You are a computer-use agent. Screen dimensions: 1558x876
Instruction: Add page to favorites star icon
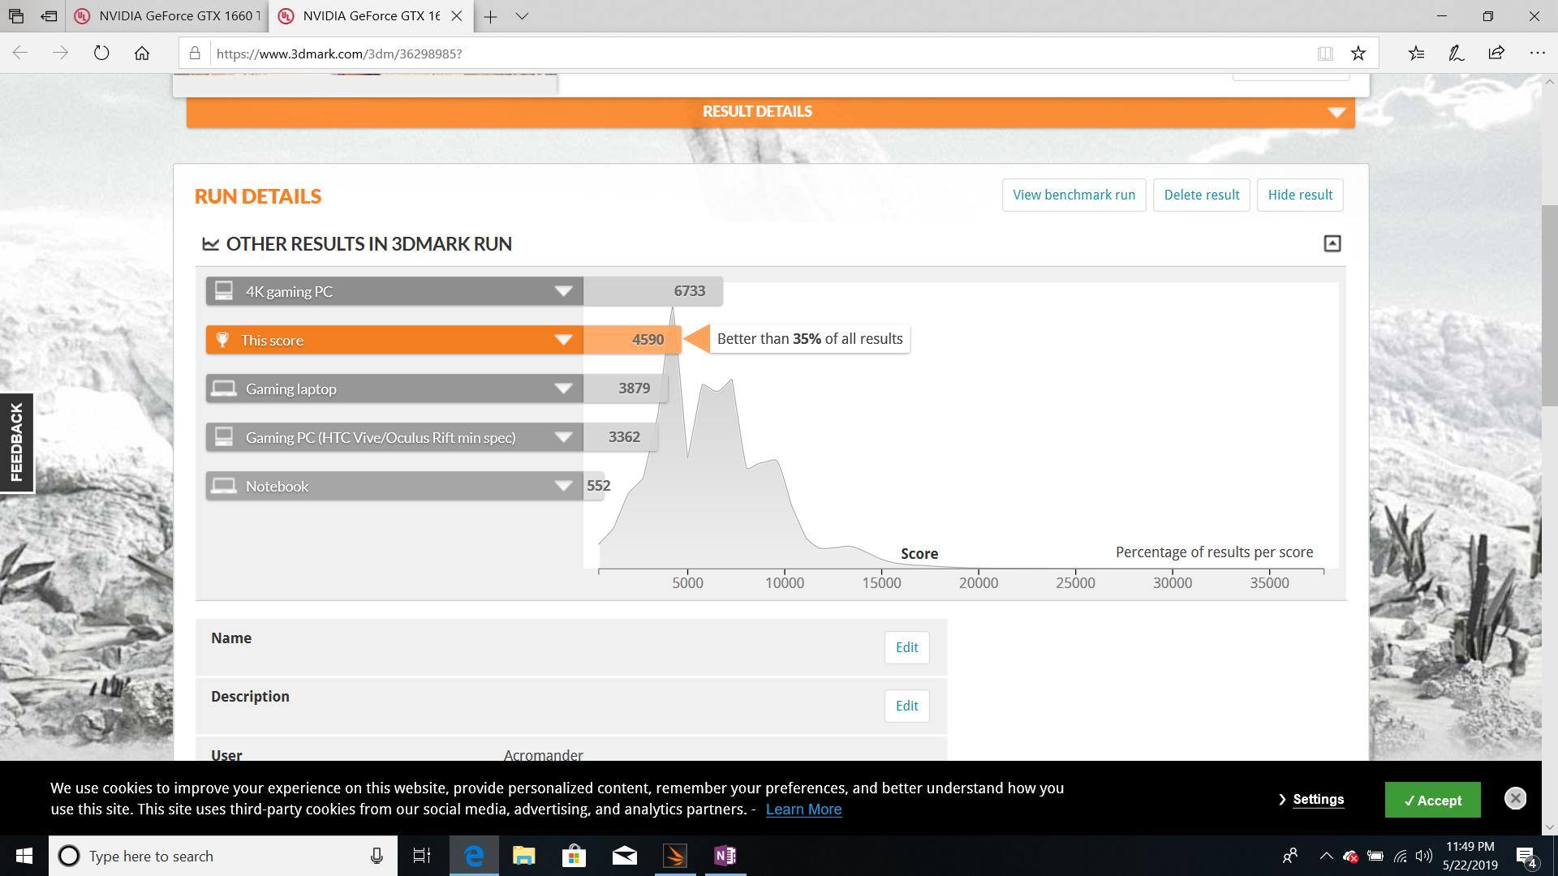(1358, 54)
